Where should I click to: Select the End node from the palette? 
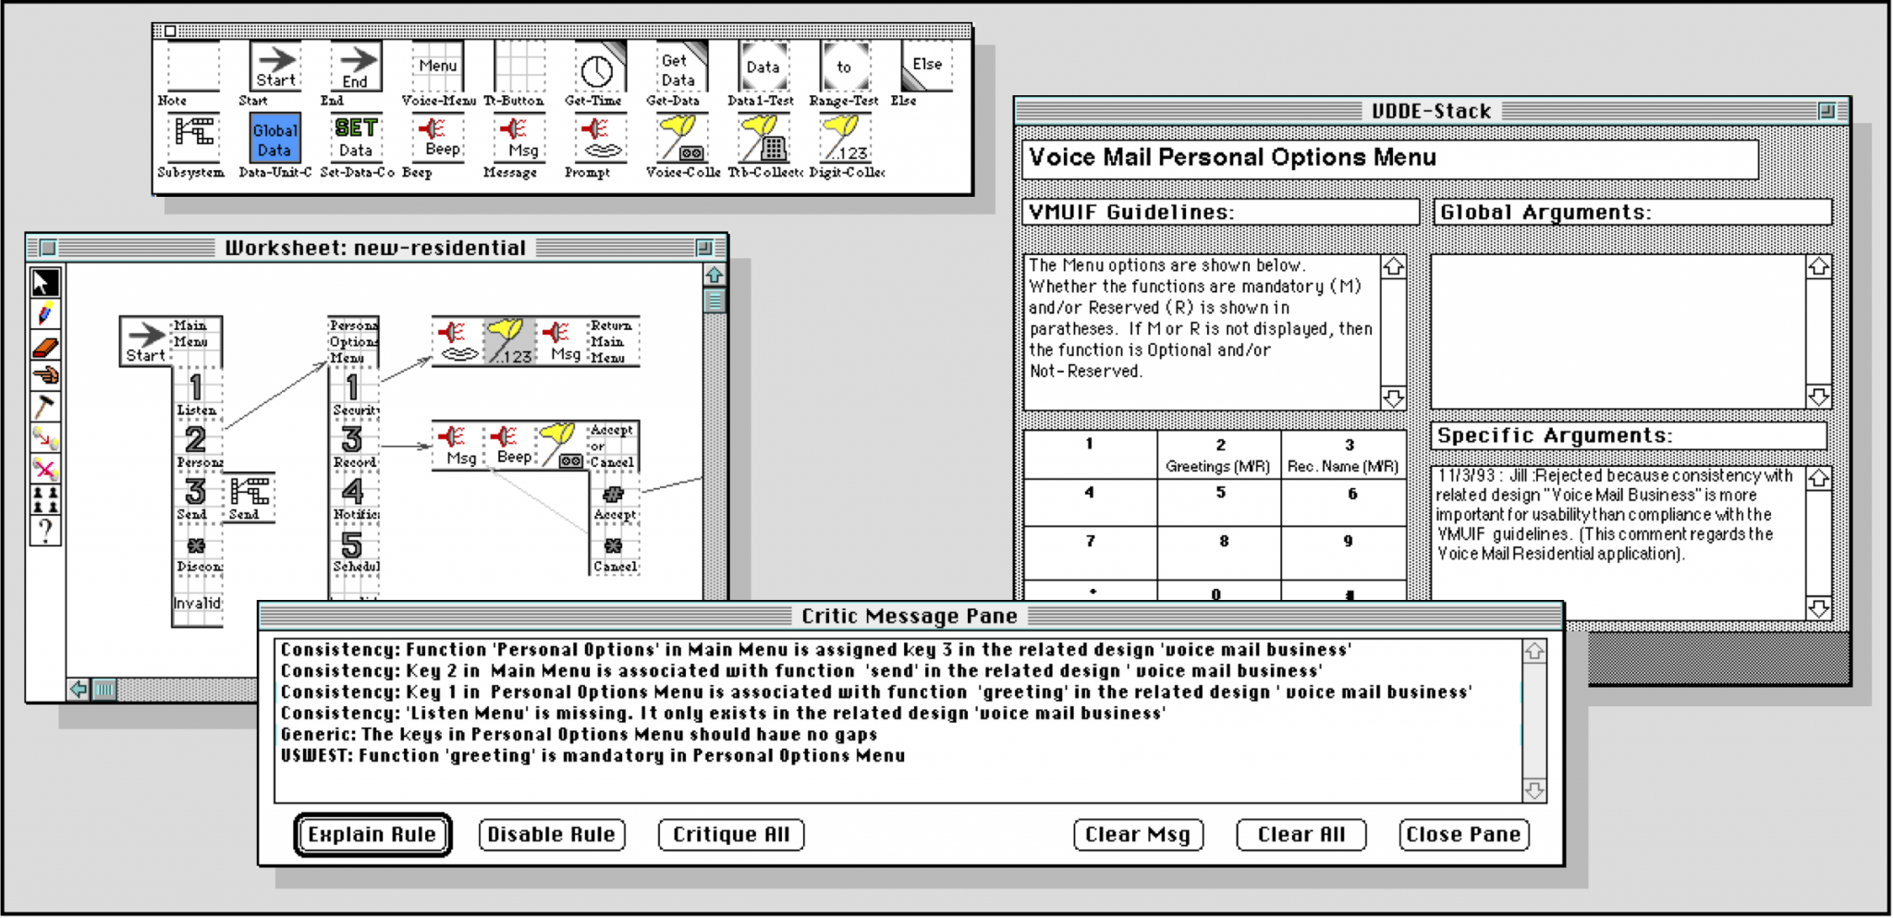(x=354, y=65)
